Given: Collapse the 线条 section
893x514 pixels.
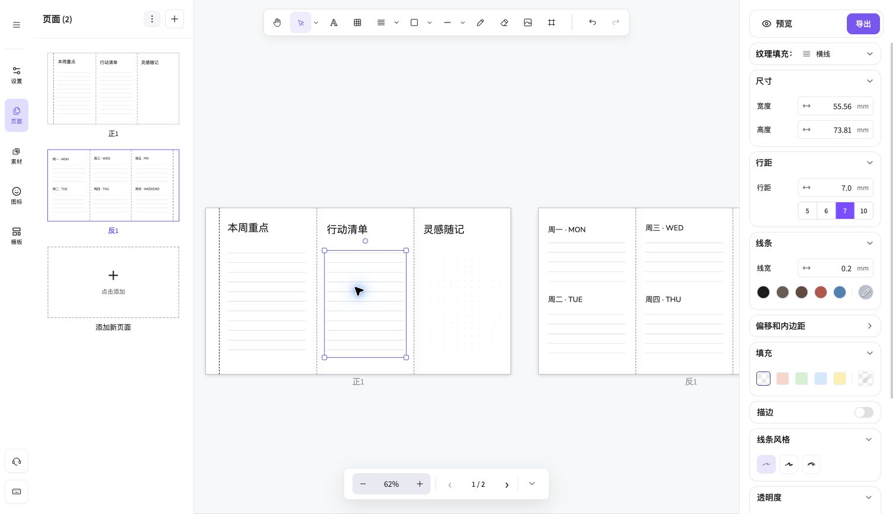Looking at the screenshot, I should click(870, 243).
